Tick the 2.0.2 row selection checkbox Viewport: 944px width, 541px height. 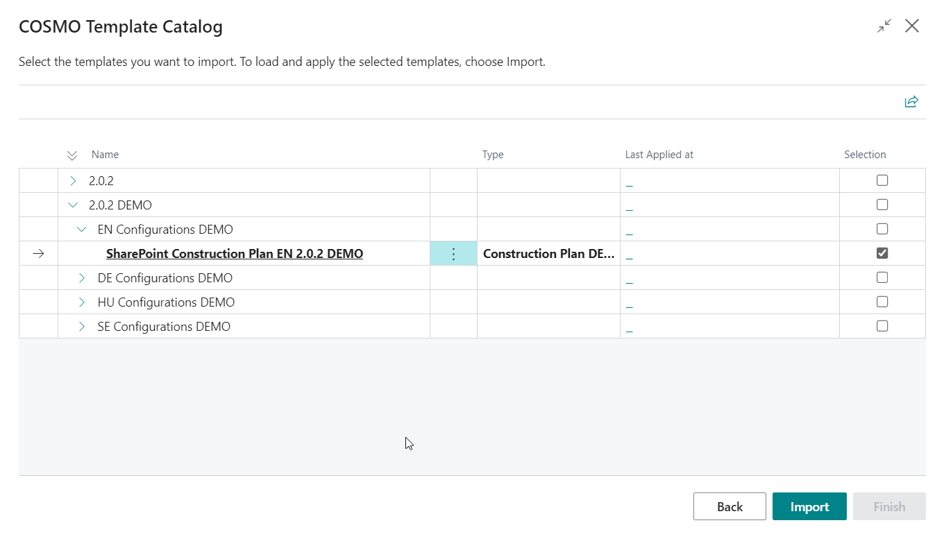click(882, 180)
